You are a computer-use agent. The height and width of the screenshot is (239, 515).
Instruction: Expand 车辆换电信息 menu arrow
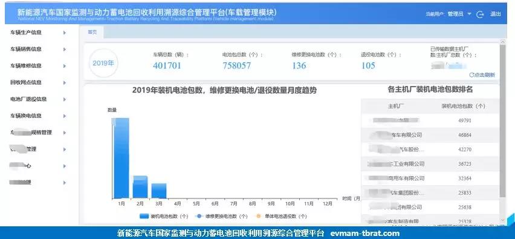point(65,116)
